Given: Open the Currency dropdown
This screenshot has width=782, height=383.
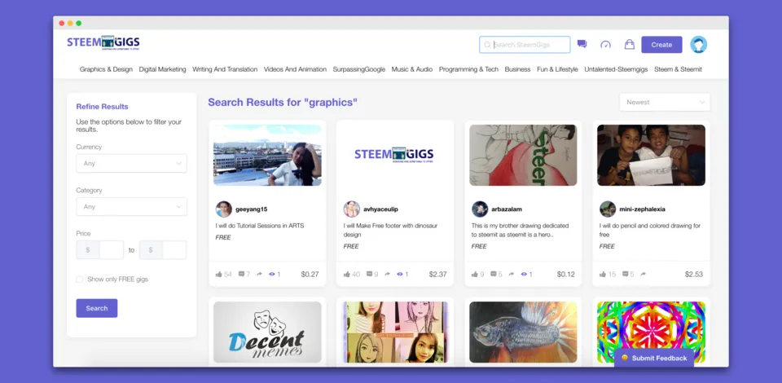Looking at the screenshot, I should coord(132,163).
